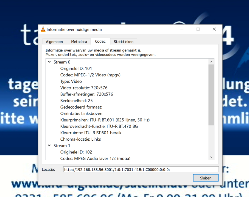Collapse the Stream 0 tree node
Image resolution: width=249 pixels, height=197 pixels.
click(x=49, y=62)
